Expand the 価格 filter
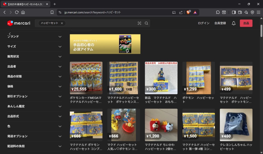This screenshot has height=154, width=263. tap(34, 87)
